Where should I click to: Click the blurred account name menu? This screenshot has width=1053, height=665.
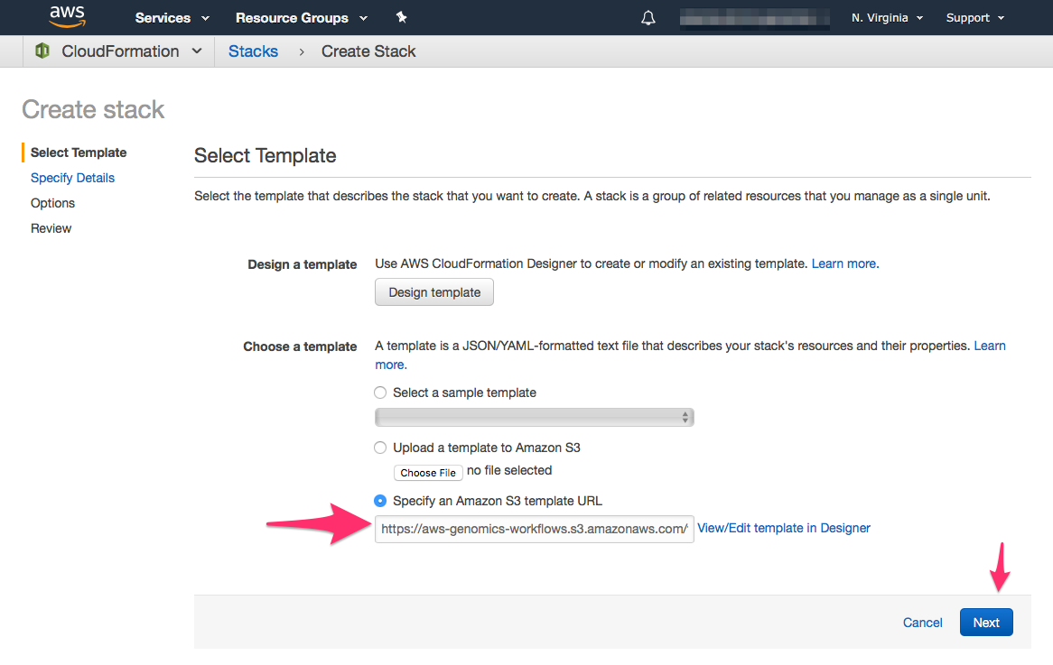point(754,18)
